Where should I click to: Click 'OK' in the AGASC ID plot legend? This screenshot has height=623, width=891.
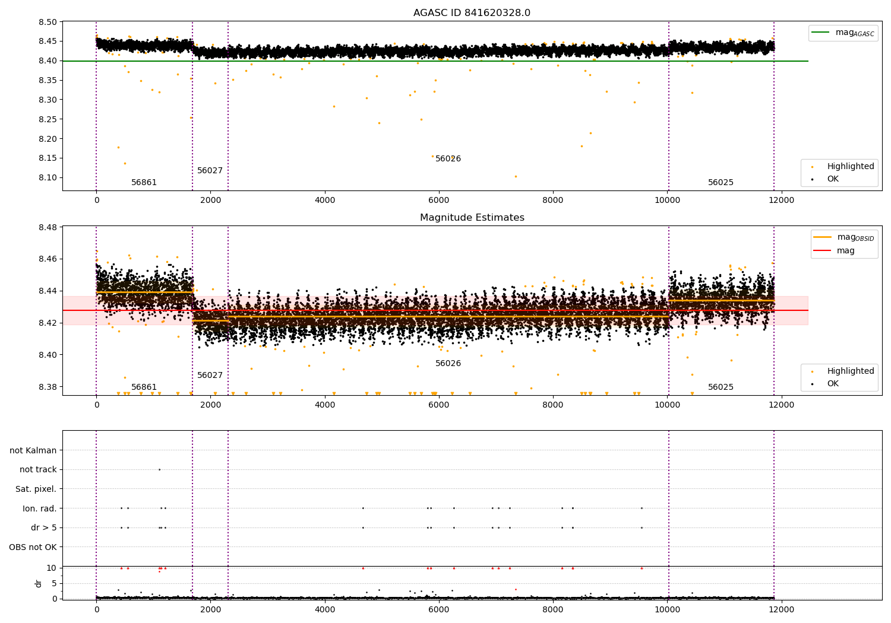click(x=833, y=179)
